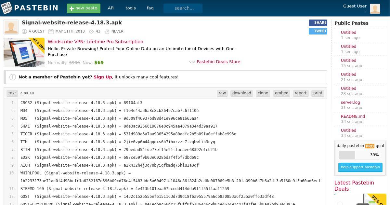Open first Untitled paste, 1 sec ago
The image size is (390, 205).
pos(348,33)
